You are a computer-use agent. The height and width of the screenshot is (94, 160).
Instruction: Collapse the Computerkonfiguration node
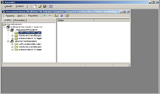[x=8, y=30]
